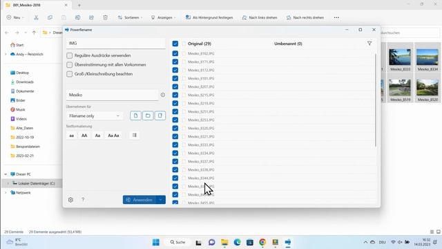This screenshot has height=249, width=442.
Task: Click the Up arrow in Explorer navigation
Action: click(x=34, y=33)
